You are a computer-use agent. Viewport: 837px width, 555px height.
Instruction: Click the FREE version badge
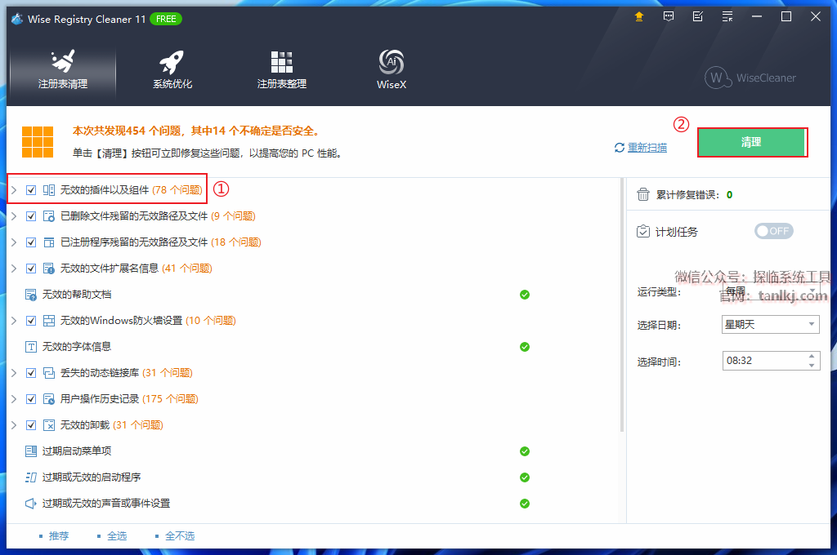166,20
